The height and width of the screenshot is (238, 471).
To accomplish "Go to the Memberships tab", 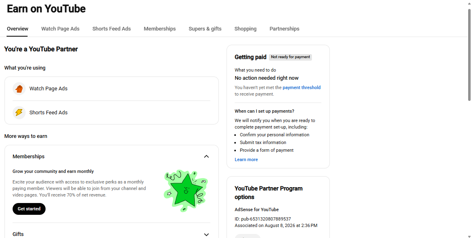I will pos(159,29).
